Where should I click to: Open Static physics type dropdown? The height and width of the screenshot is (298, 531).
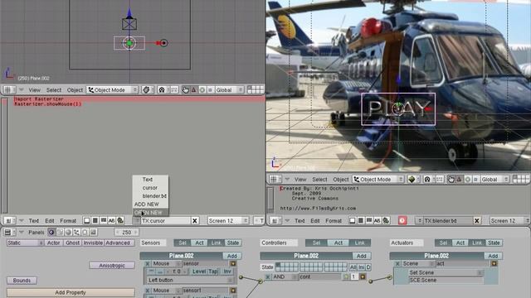[x=26, y=243]
